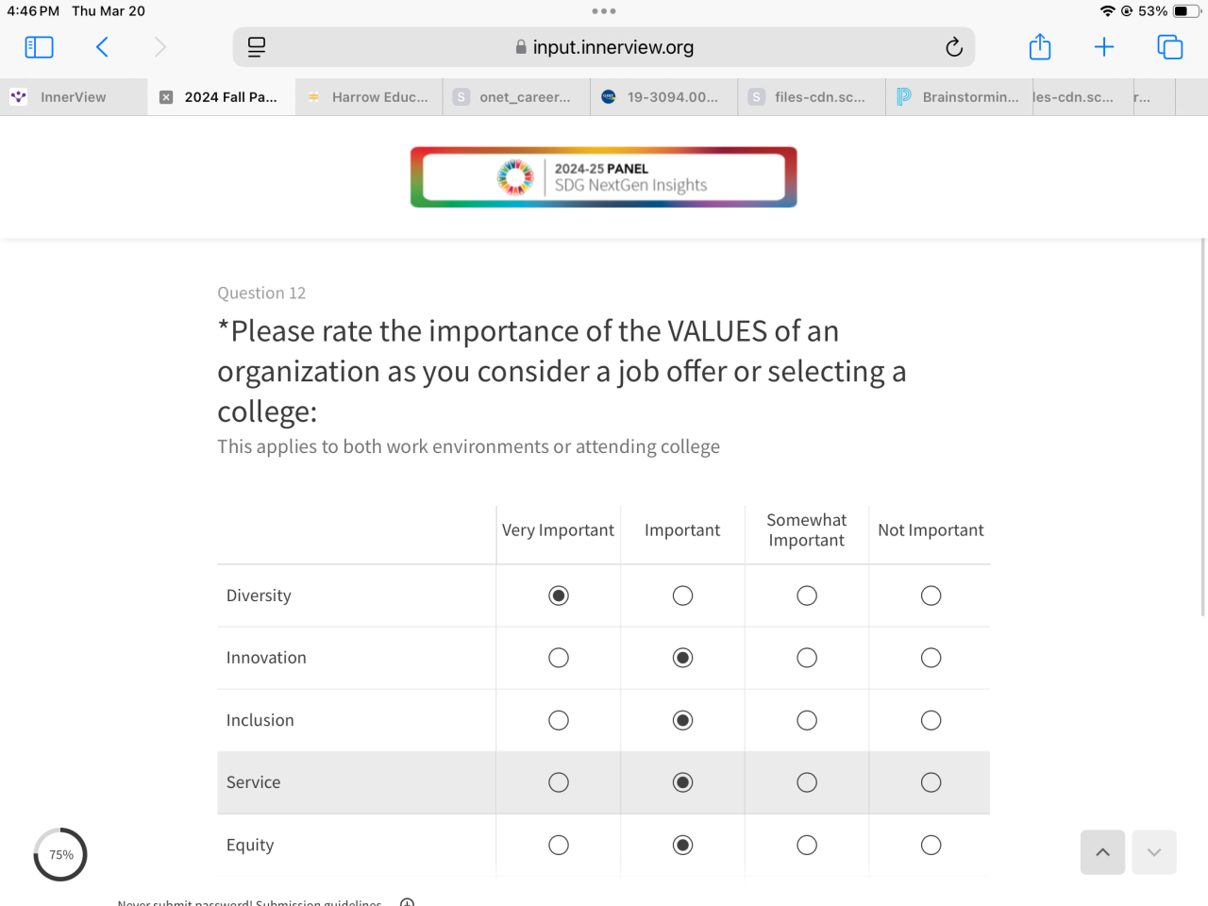Open a new tab with plus icon
The width and height of the screenshot is (1208, 906).
pos(1104,47)
